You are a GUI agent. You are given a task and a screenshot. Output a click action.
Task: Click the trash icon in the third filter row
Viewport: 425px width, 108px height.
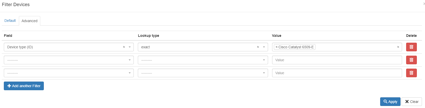click(x=411, y=73)
